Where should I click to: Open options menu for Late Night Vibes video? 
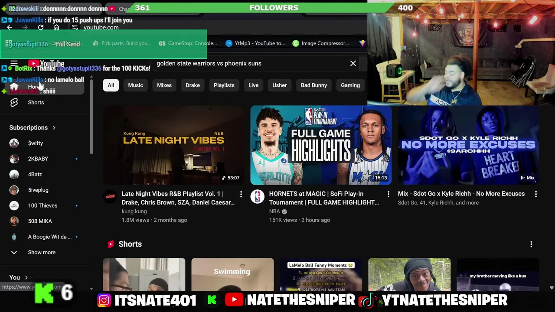point(241,194)
